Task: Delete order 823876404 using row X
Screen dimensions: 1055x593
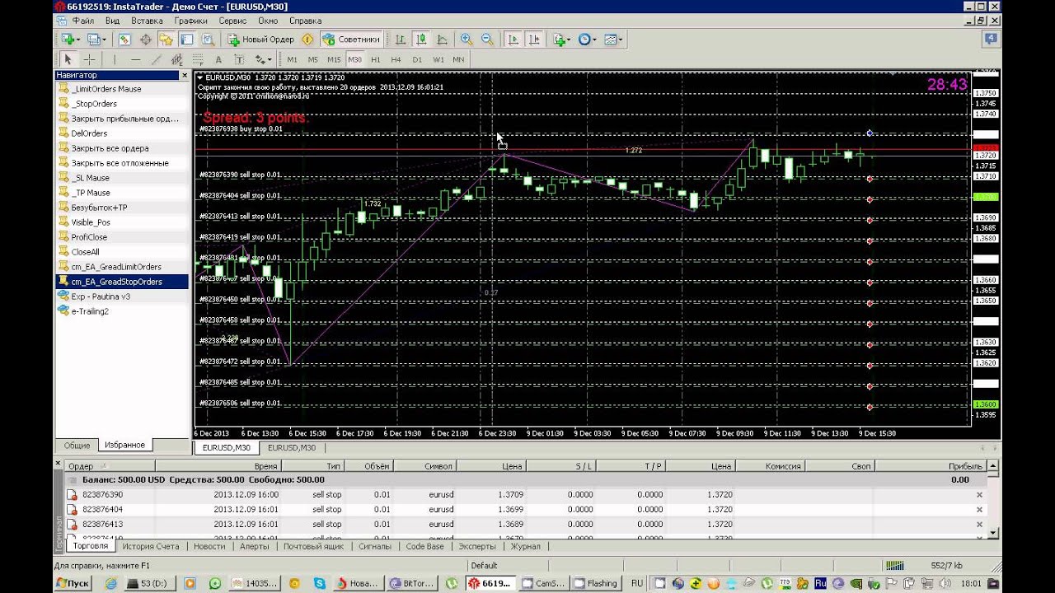Action: 979,510
